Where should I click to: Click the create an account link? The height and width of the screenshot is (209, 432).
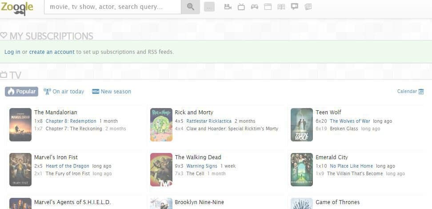(x=52, y=52)
